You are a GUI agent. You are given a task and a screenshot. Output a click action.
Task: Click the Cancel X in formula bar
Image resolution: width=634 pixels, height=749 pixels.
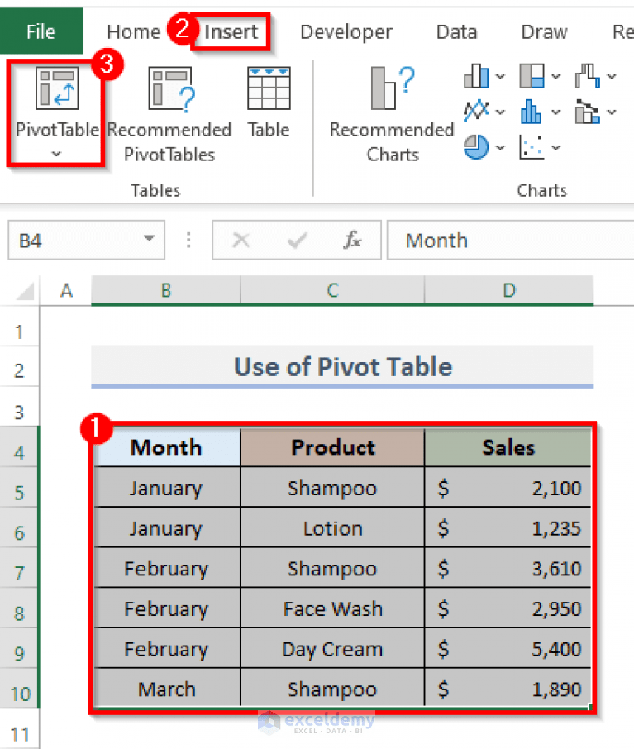(241, 241)
